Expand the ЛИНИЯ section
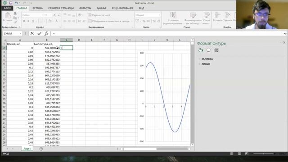Viewport: 288px width, 162px height. pos(206,64)
